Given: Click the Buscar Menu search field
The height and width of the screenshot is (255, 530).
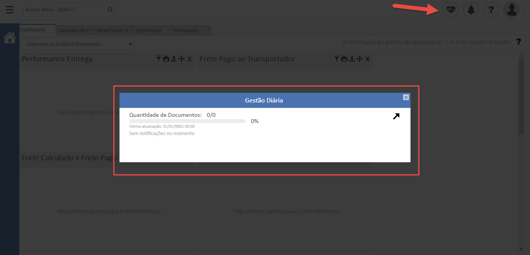Looking at the screenshot, I should (64, 10).
